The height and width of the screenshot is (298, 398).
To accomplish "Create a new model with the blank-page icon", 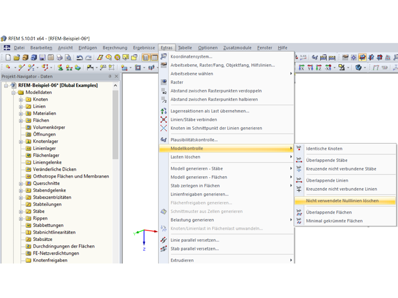I will tap(8, 58).
